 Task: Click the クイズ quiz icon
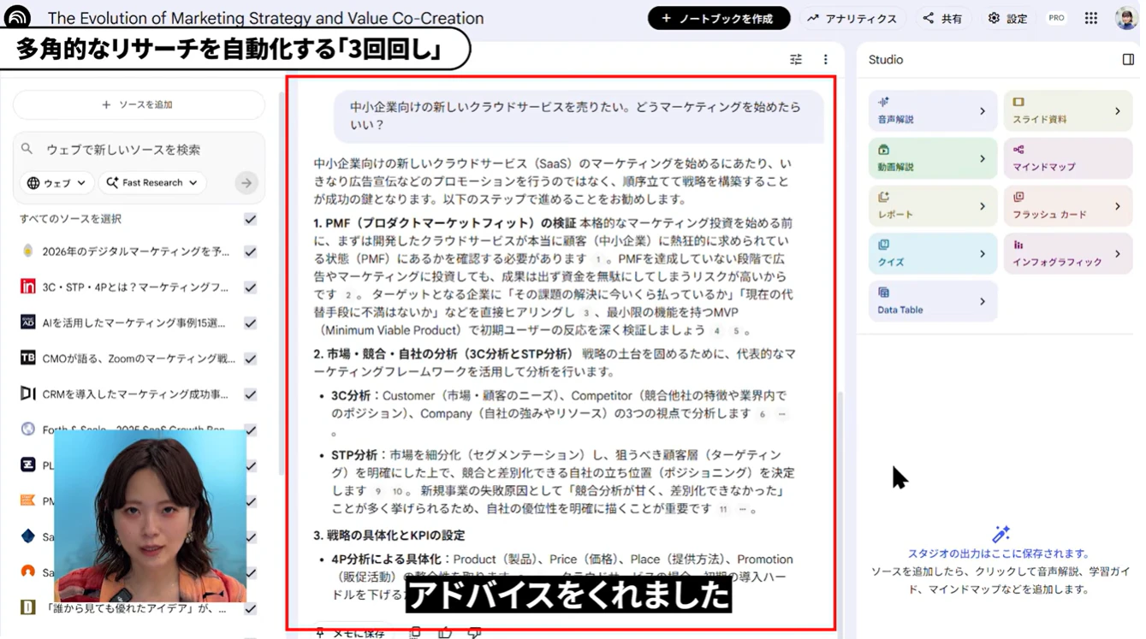(883, 245)
